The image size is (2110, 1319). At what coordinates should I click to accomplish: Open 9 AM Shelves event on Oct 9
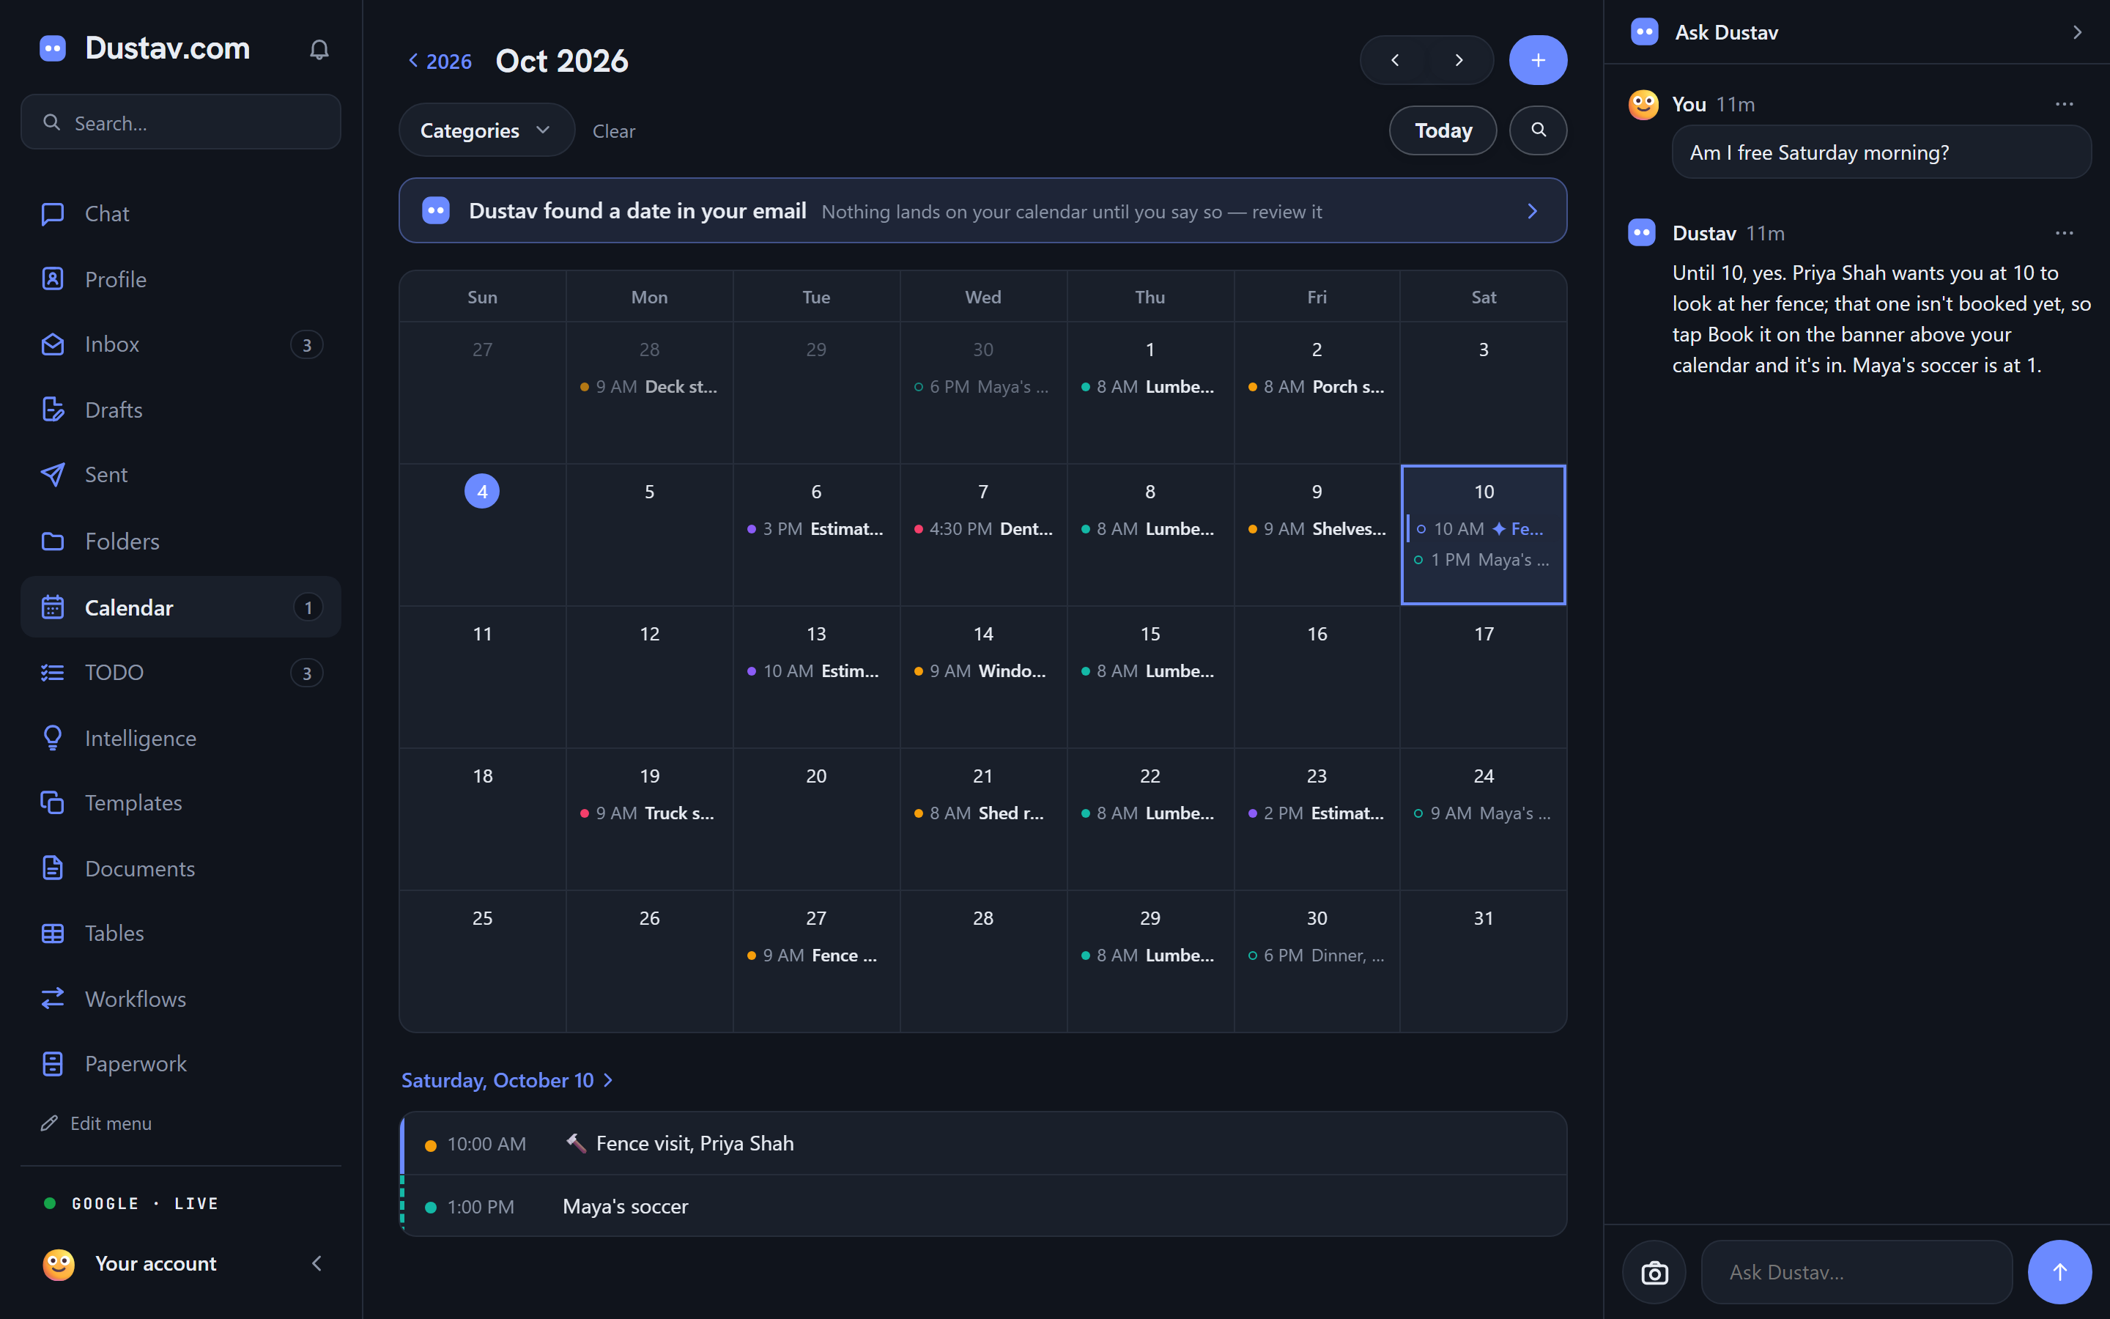[x=1317, y=528]
